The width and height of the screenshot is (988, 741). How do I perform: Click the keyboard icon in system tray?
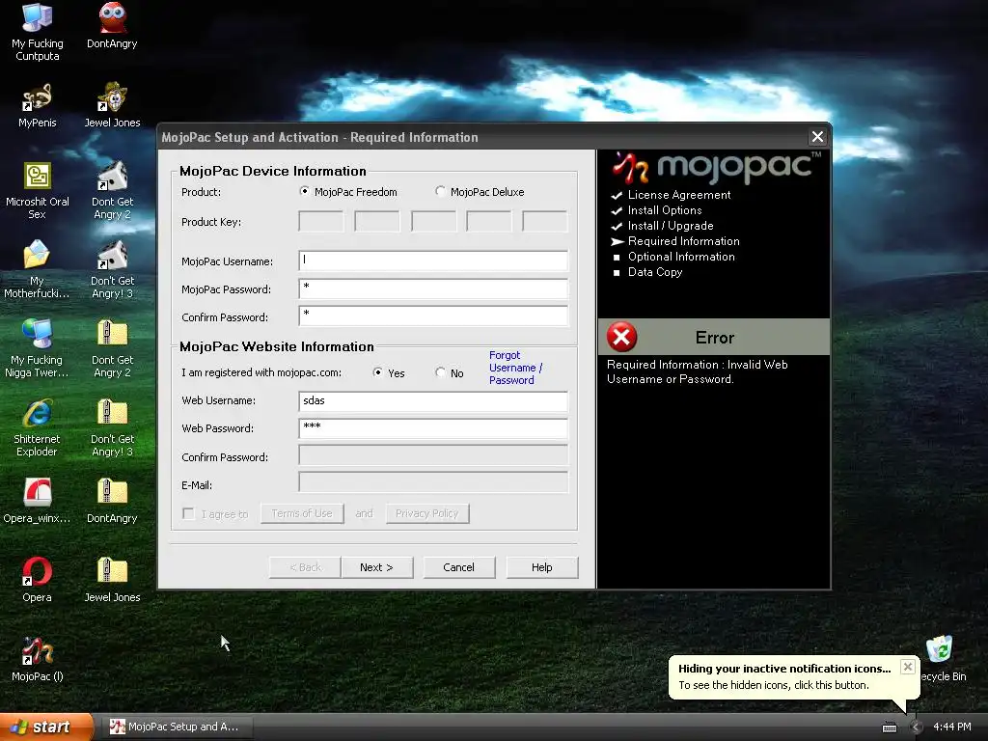pyautogui.click(x=889, y=727)
